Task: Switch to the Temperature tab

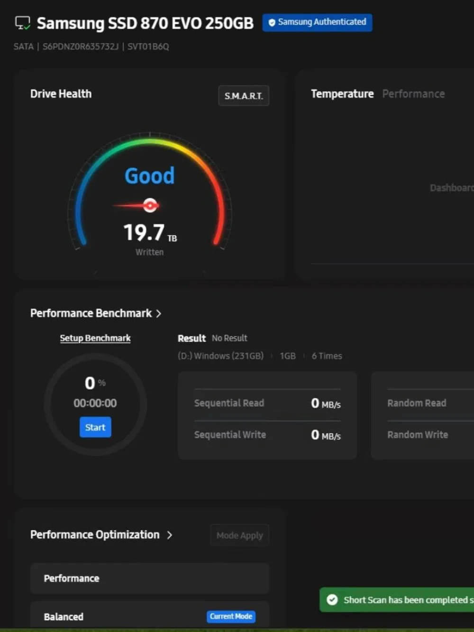Action: (x=342, y=94)
